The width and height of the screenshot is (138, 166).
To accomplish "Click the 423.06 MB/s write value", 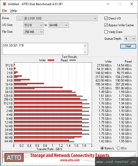I will point(103,81).
